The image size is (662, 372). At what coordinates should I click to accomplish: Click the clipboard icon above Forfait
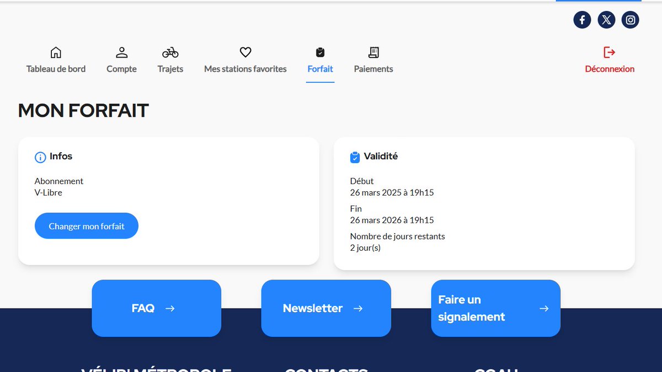coord(320,52)
